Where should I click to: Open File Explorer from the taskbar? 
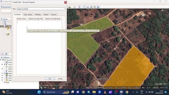(x=94, y=92)
